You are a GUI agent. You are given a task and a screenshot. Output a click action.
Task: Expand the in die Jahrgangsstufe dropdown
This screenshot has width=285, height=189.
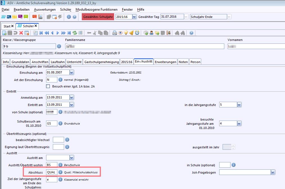click(x=239, y=105)
